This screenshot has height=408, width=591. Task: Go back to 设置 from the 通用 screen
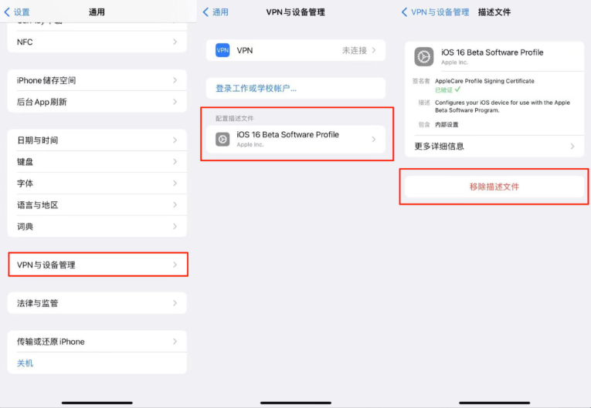(x=17, y=12)
